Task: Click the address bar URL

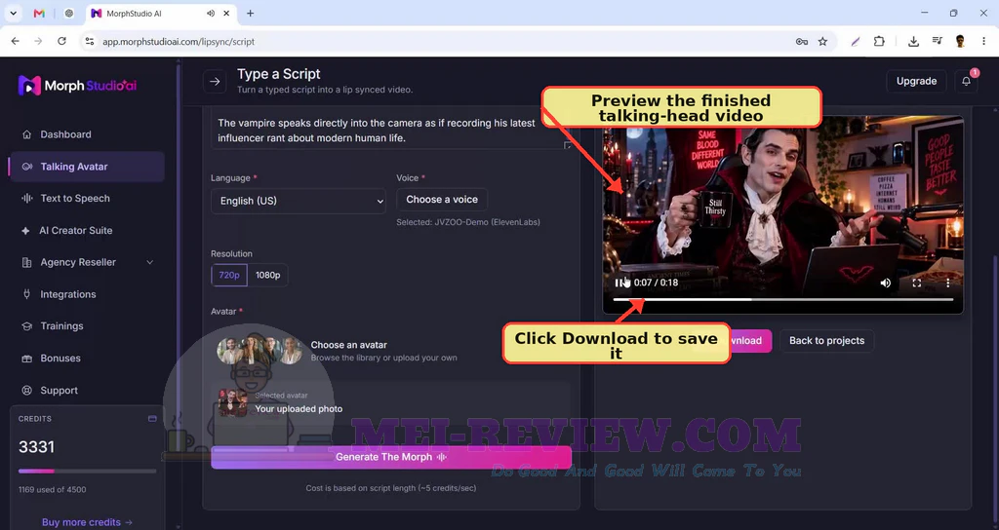Action: [179, 41]
